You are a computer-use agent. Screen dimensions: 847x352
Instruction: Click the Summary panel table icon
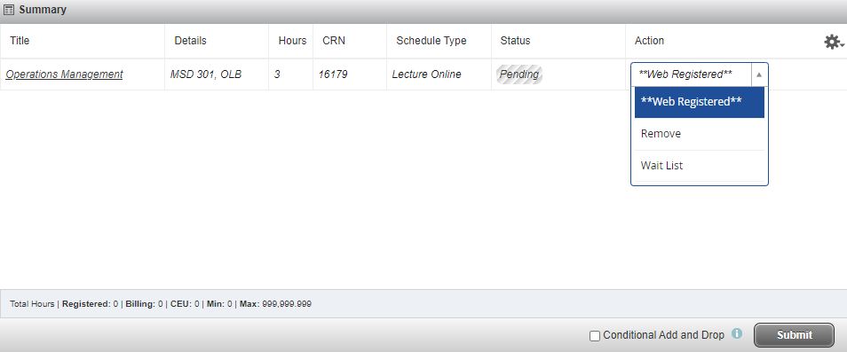click(9, 10)
